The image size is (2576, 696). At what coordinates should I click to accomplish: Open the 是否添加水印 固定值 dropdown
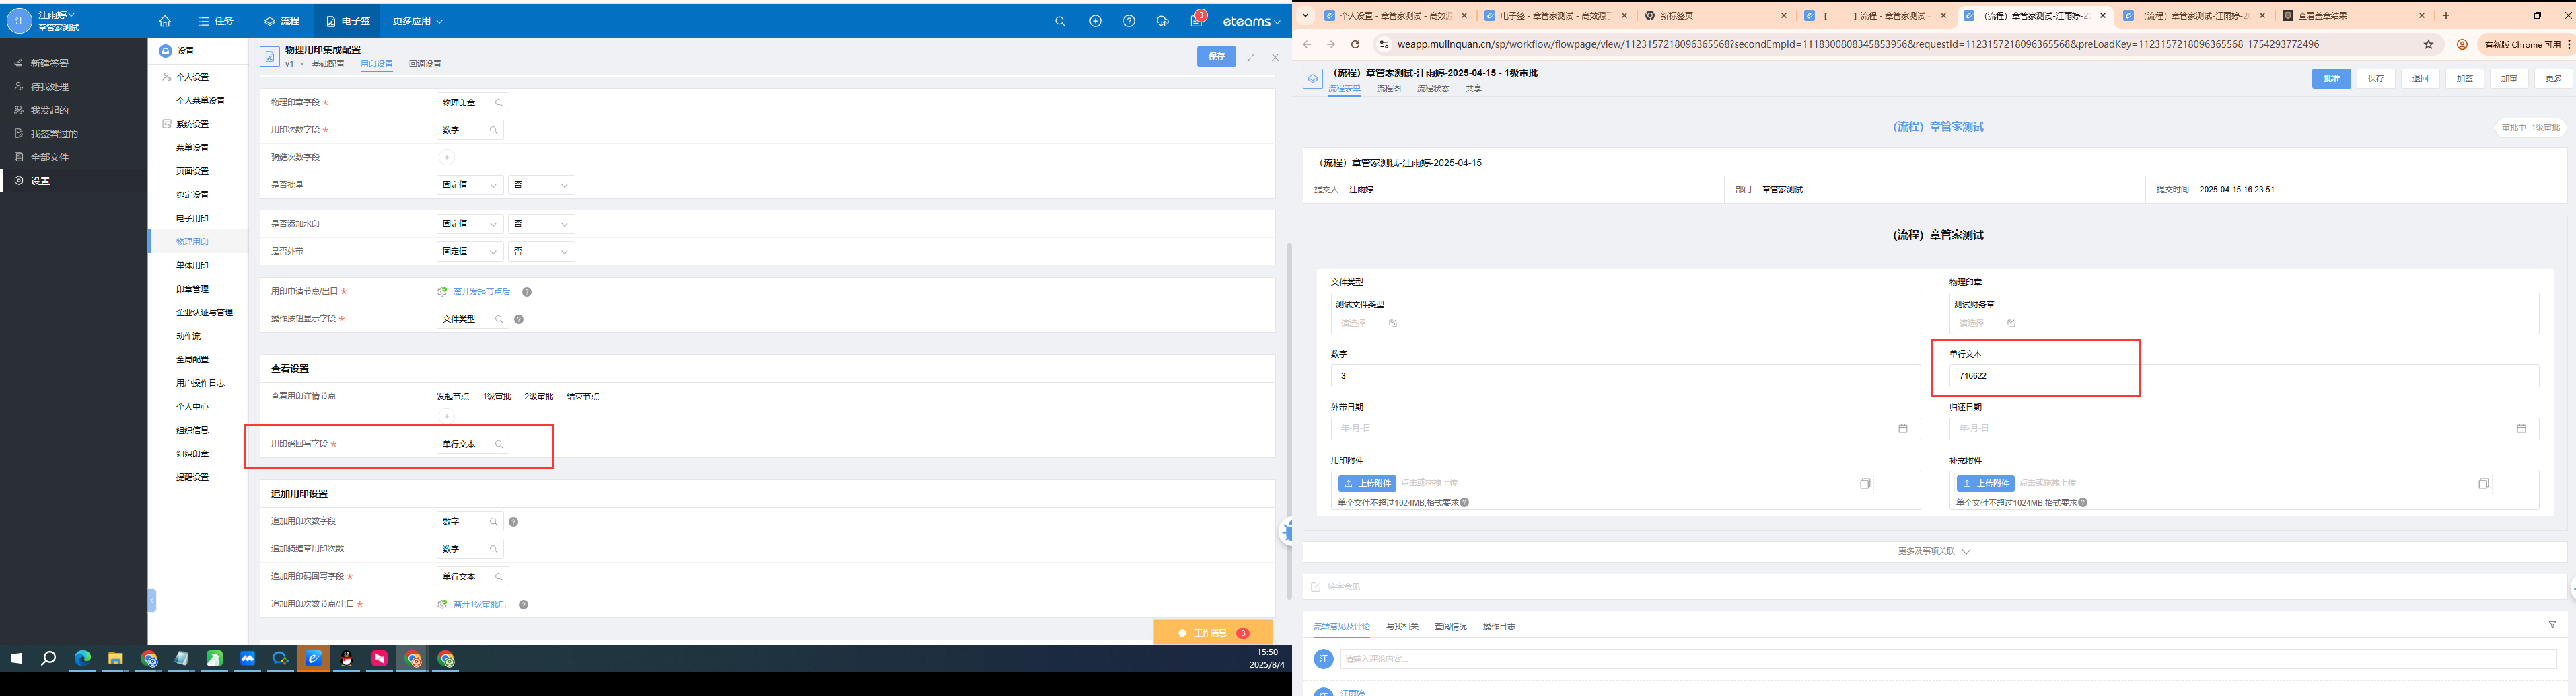pyautogui.click(x=470, y=224)
